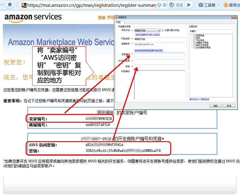Toggle the 高速 browsing mode button
240x195 pixels.
pos(176,5)
